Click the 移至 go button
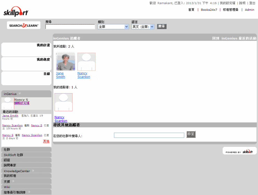Viewport: 258px width, 195px height. [x=191, y=134]
